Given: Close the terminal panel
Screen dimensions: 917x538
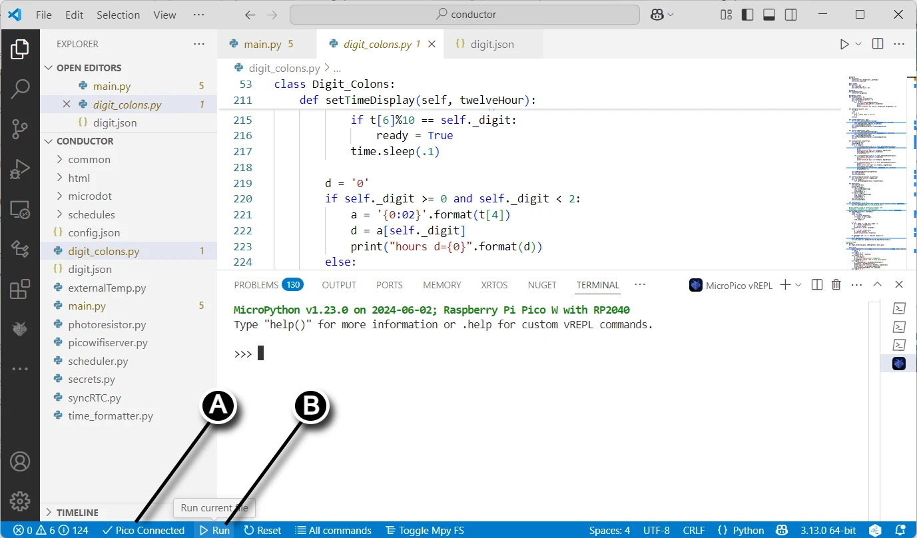Looking at the screenshot, I should click(x=899, y=285).
